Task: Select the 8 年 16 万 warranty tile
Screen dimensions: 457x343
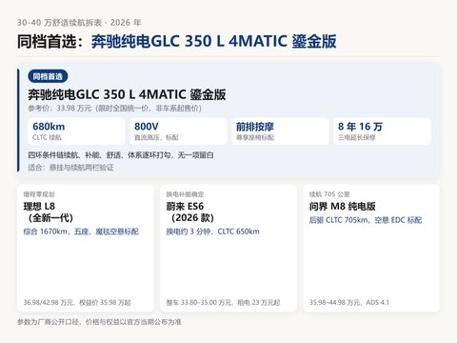Action: coord(382,131)
